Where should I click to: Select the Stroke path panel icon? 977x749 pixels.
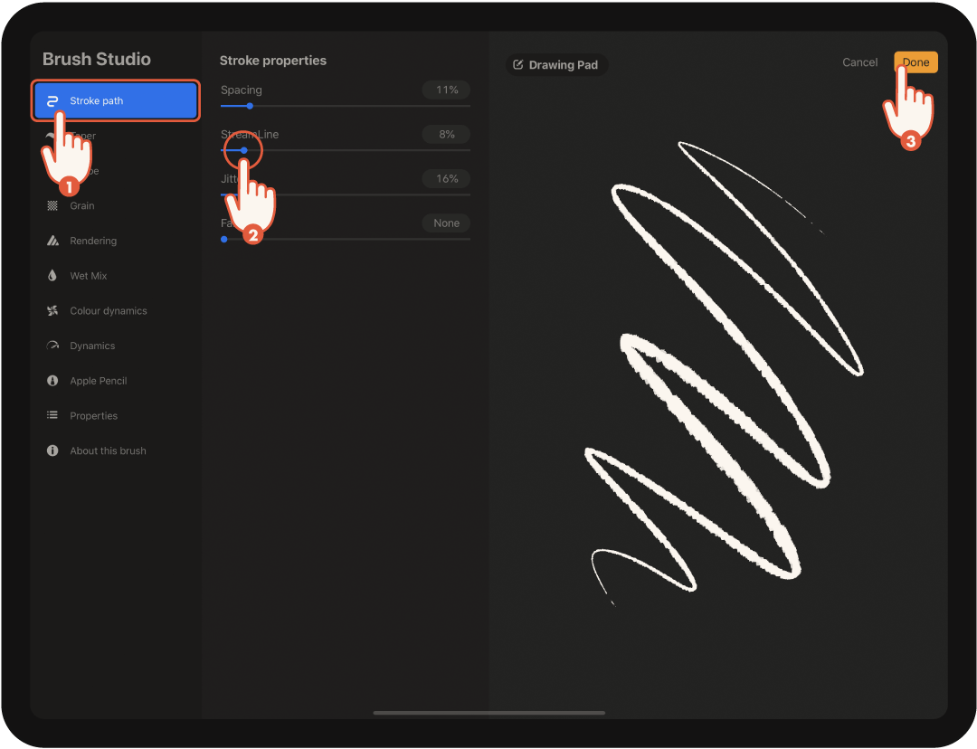tap(52, 100)
